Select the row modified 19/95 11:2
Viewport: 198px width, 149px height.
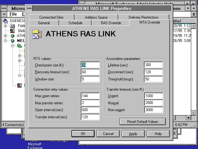pos(182,36)
